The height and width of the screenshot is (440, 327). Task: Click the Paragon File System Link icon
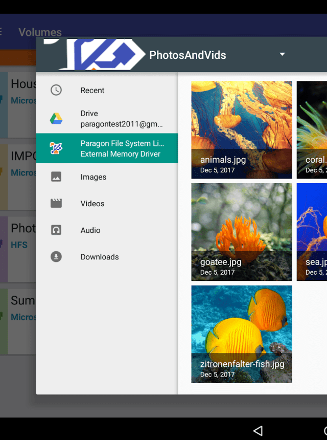pyautogui.click(x=56, y=148)
